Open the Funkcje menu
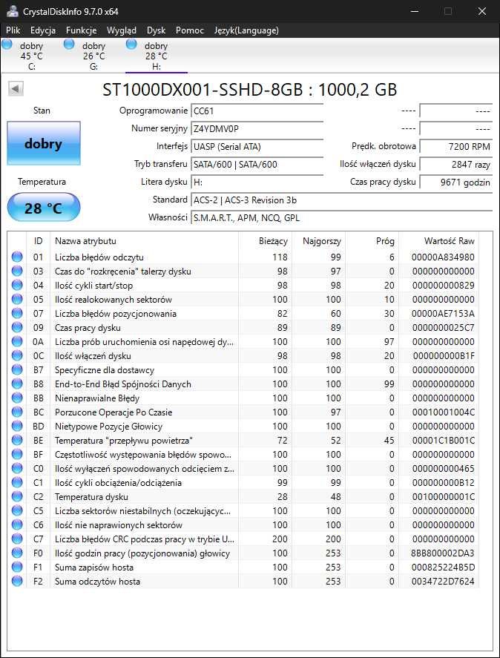Viewport: 500px width, 658px height. pos(82,30)
